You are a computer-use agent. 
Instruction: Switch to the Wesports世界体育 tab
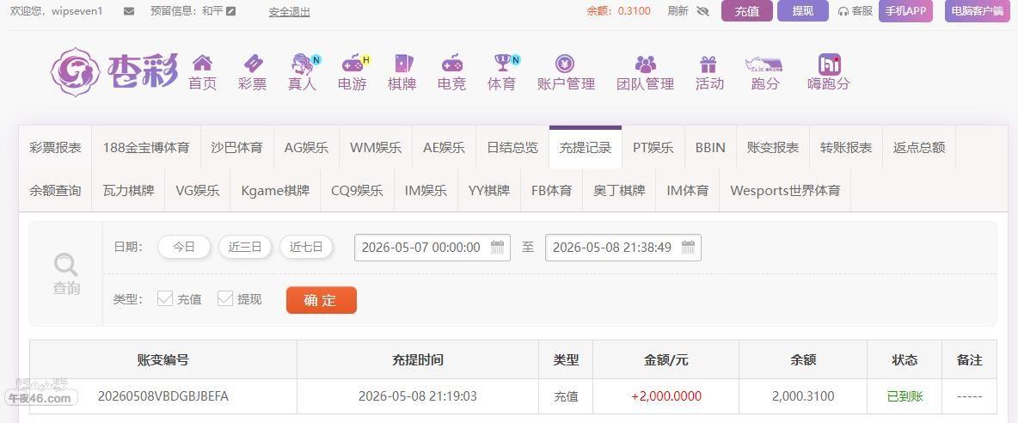point(785,191)
